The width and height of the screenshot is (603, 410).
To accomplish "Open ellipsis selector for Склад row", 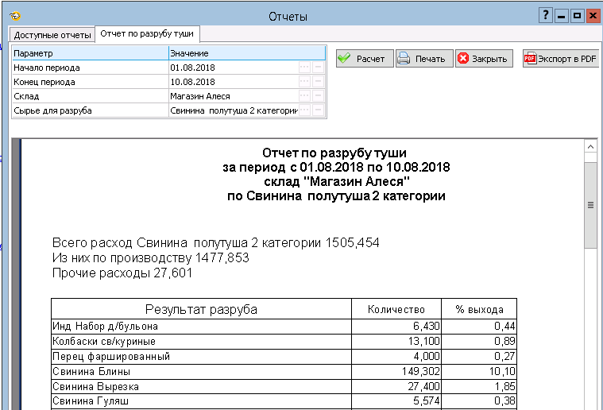I will point(304,96).
